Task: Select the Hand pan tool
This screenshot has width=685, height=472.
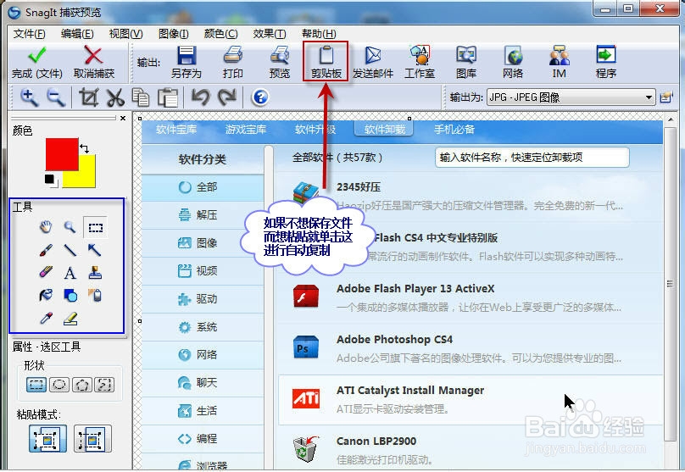Action: (46, 226)
